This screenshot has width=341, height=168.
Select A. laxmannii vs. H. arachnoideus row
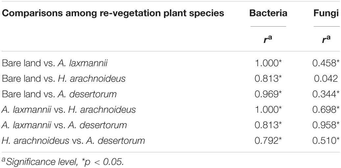pos(170,110)
